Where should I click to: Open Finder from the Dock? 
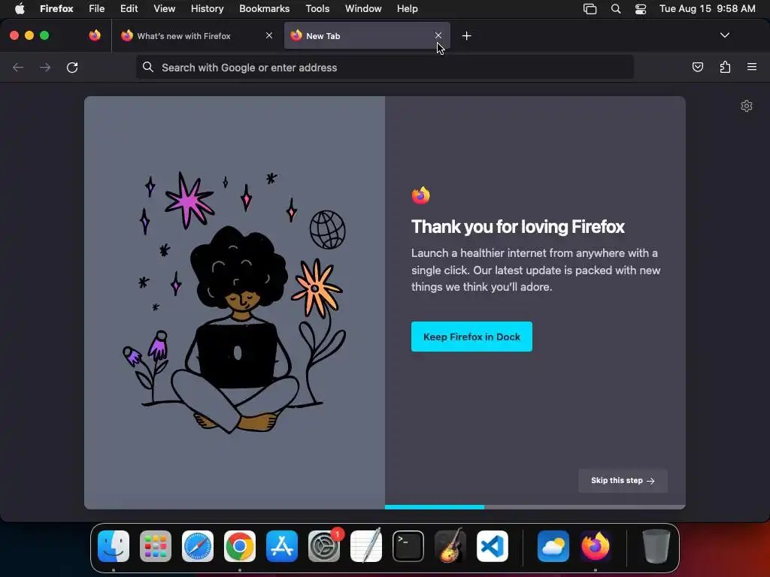point(114,545)
